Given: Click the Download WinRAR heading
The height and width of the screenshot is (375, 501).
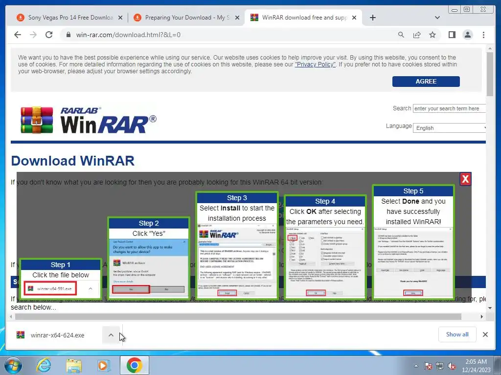Looking at the screenshot, I should tap(73, 161).
